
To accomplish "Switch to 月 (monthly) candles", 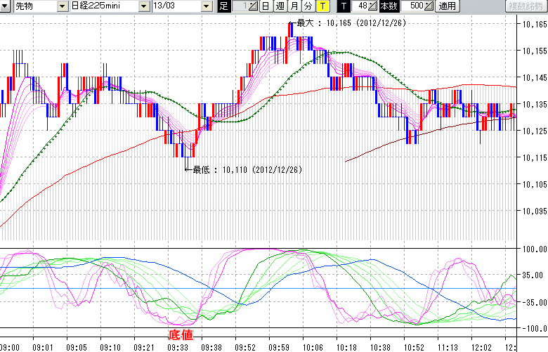I will 294,6.
